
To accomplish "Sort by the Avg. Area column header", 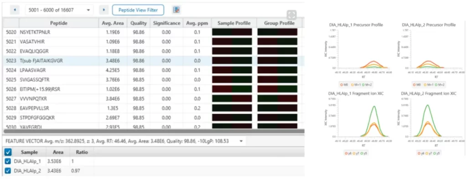I will [113, 23].
